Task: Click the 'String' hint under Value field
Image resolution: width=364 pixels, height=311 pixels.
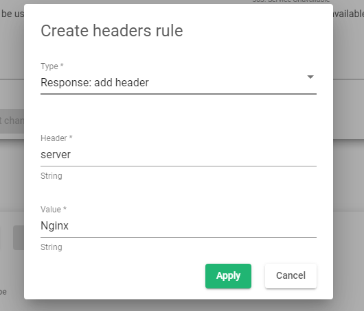Action: [x=52, y=247]
